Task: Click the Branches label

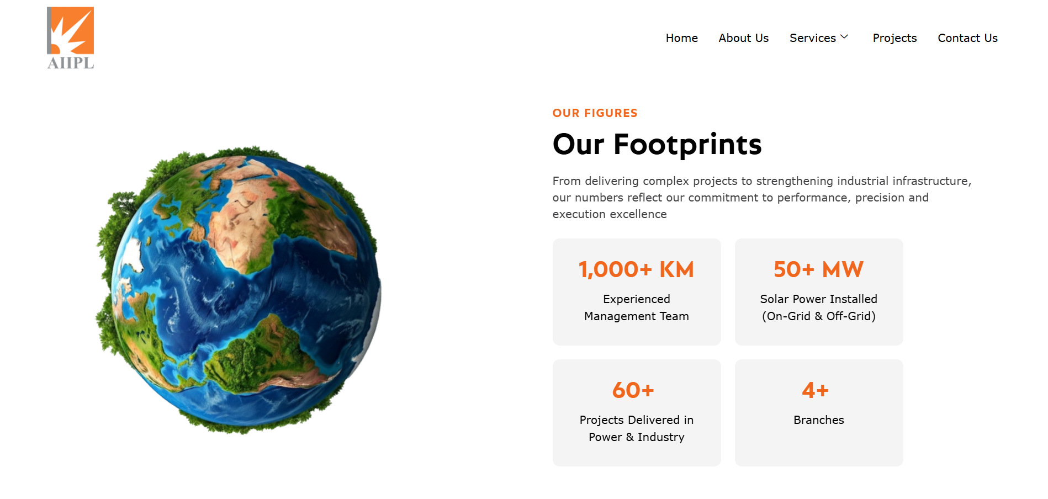Action: pyautogui.click(x=818, y=420)
